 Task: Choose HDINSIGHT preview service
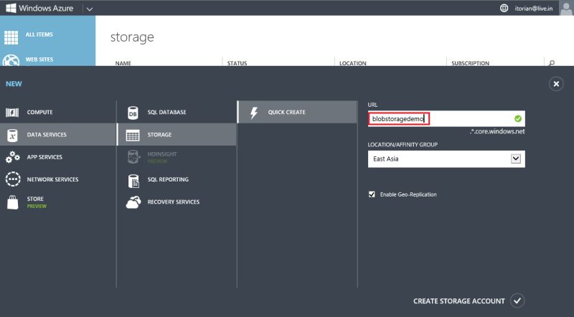pyautogui.click(x=162, y=157)
